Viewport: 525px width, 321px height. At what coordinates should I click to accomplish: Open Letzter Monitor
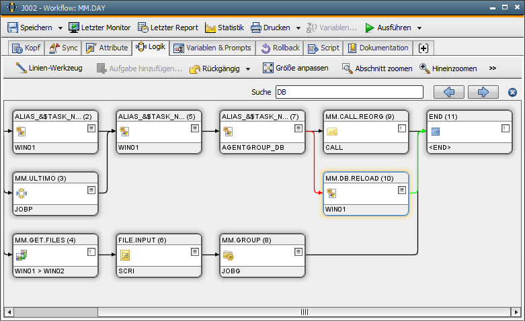point(99,28)
